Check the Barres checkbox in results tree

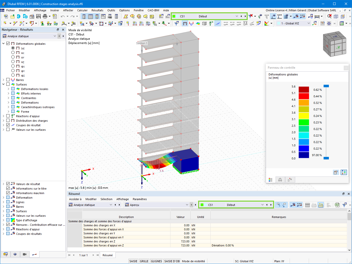click(8, 80)
